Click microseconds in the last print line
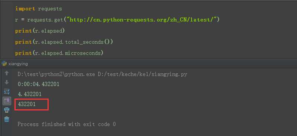The image size is (297, 136). point(82,53)
